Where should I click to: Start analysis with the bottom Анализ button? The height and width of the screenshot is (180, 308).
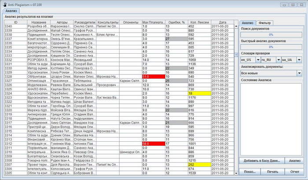tap(294, 161)
